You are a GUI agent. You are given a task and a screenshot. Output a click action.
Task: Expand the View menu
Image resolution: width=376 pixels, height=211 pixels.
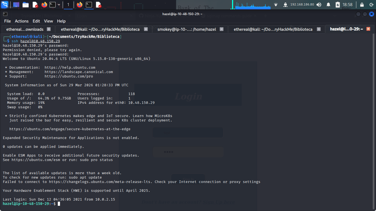(x=48, y=21)
